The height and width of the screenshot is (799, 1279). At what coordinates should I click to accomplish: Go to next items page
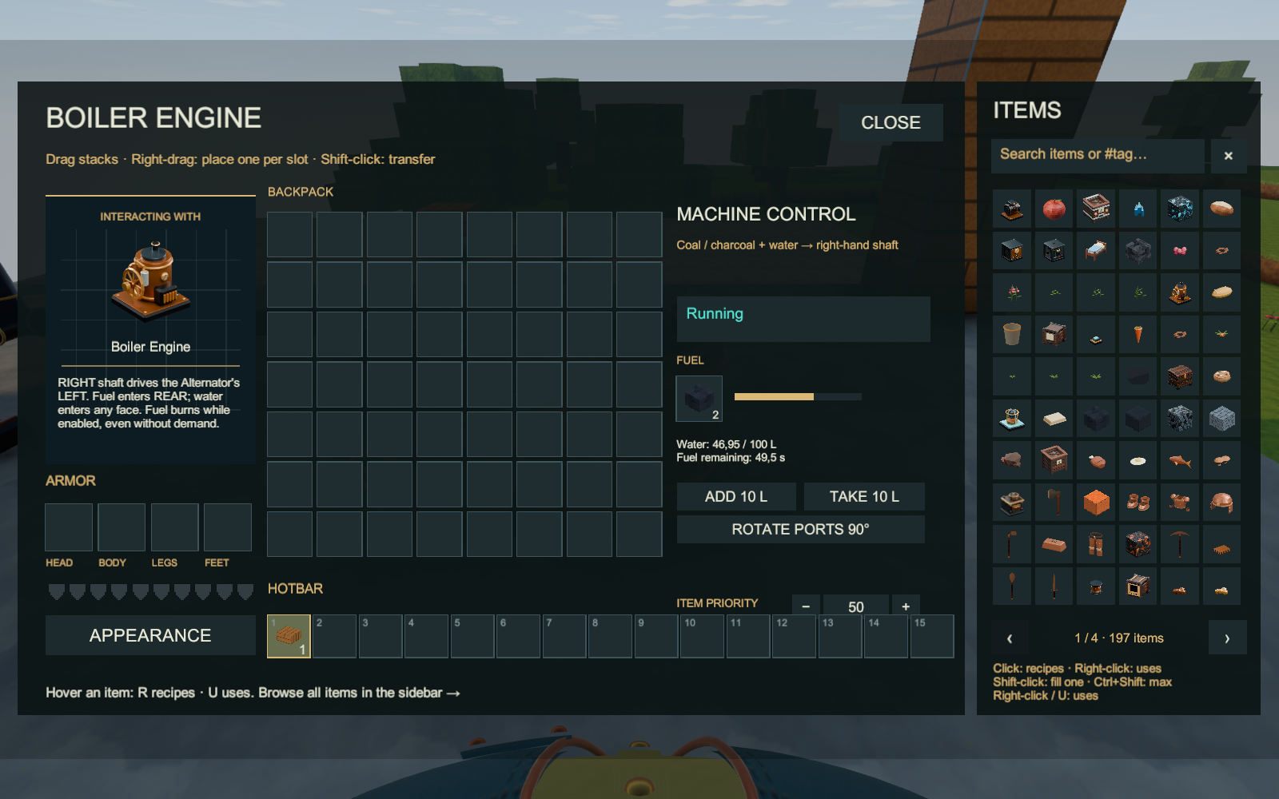(1227, 638)
